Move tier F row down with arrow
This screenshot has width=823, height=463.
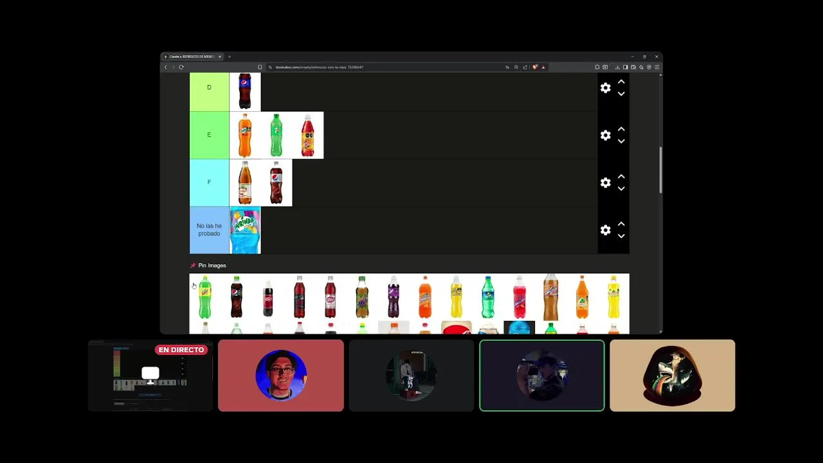[621, 188]
